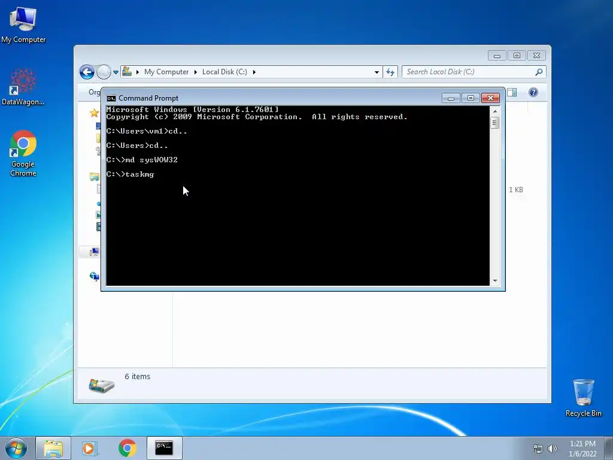Viewport: 613px width, 460px height.
Task: Open the My Computer desktop icon
Action: 23,25
